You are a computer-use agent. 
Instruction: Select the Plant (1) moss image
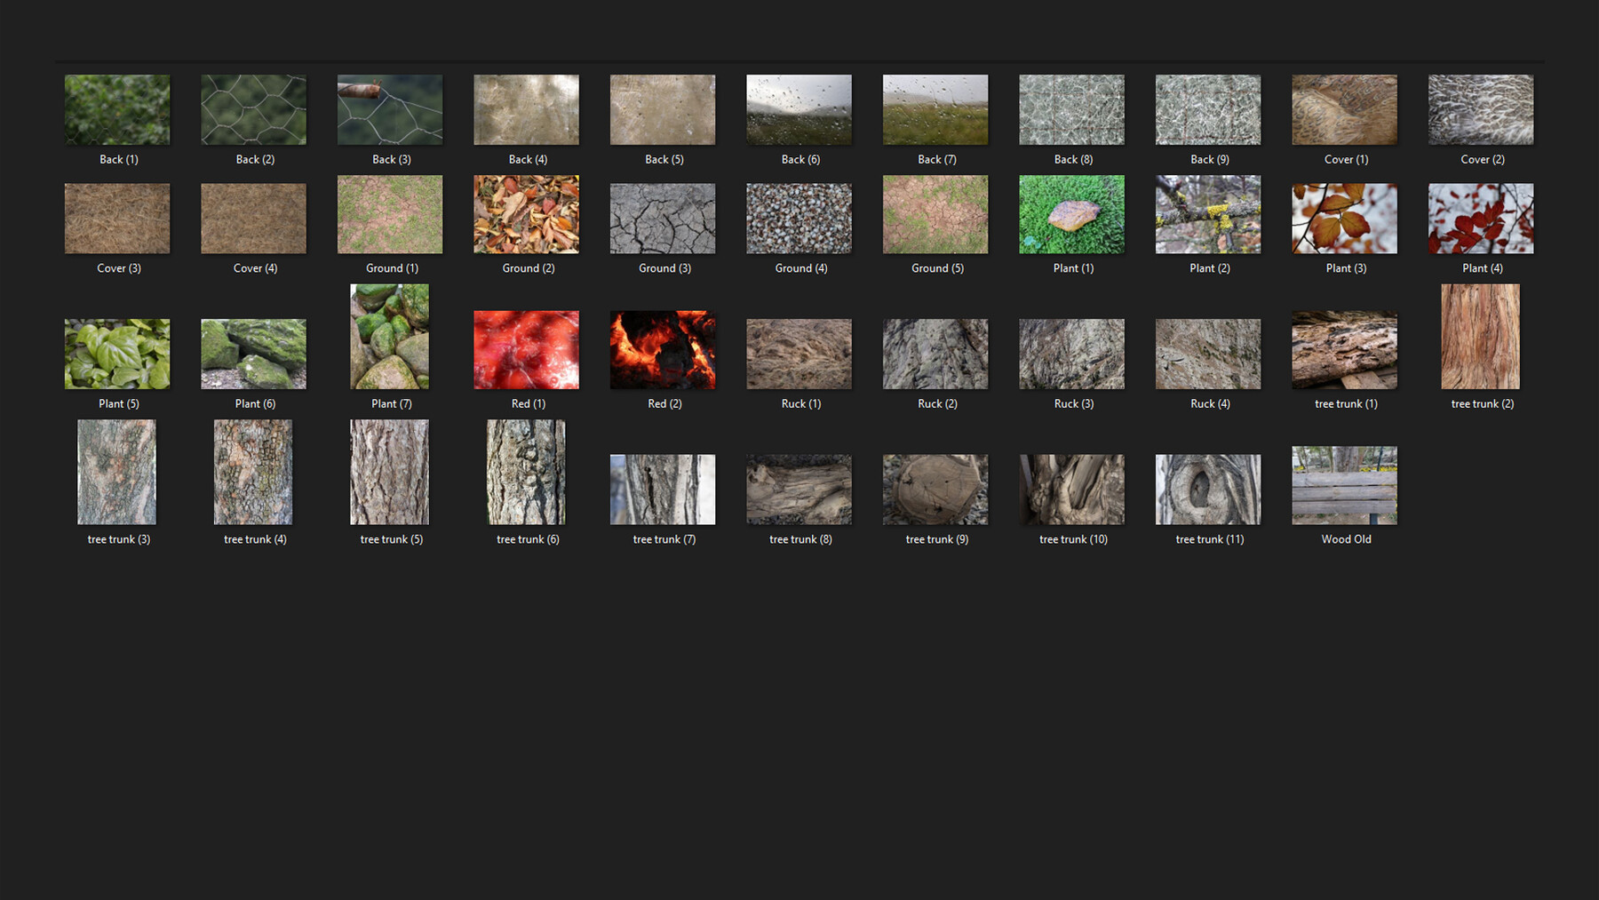[1072, 214]
